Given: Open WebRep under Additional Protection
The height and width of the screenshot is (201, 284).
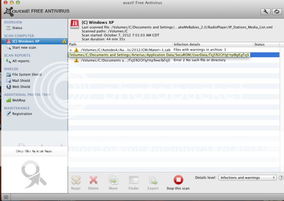Looking at the screenshot, I should pyautogui.click(x=19, y=100).
